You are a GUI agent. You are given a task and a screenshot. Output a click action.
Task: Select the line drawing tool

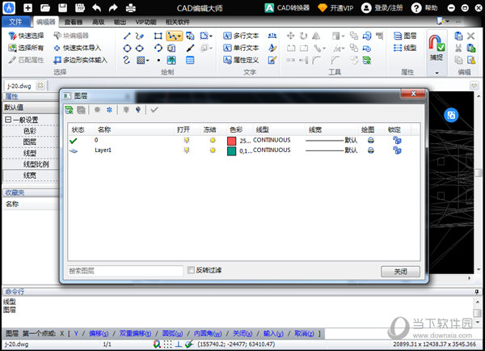pos(127,36)
